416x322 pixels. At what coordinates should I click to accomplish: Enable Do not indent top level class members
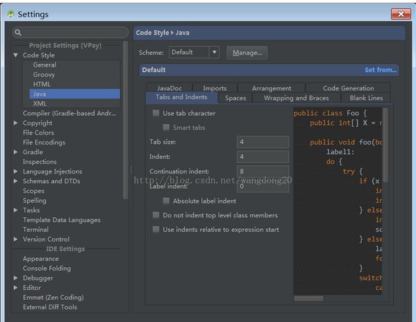pyautogui.click(x=156, y=214)
